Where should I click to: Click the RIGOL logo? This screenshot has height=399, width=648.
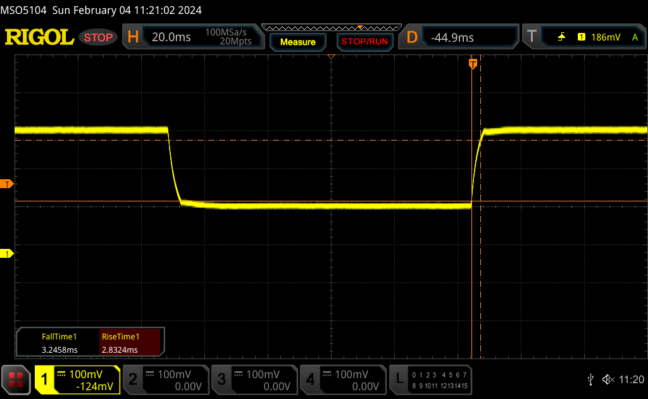(39, 37)
